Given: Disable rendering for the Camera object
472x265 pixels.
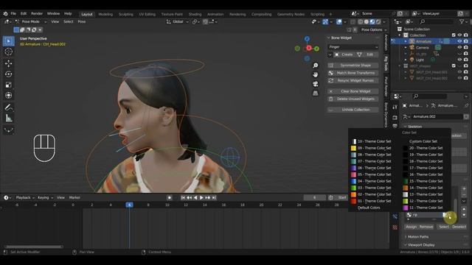Looking at the screenshot, I should (465, 47).
